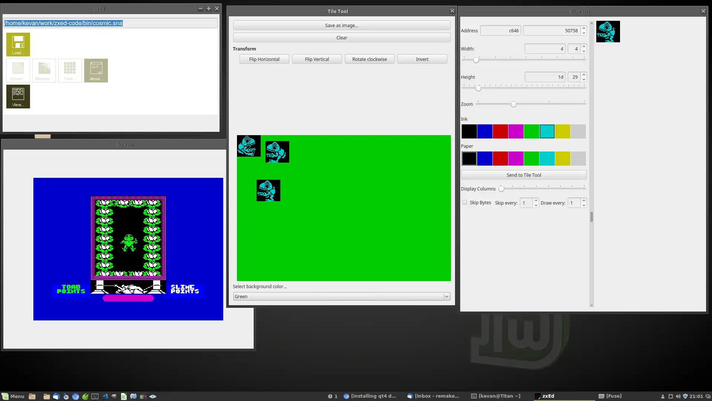
Task: Click the Load icon in zxEd toolbar
Action: (x=18, y=43)
